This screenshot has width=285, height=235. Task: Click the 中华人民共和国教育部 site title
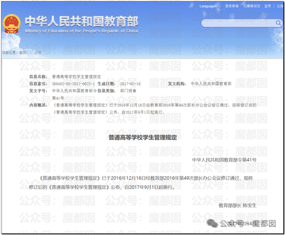coord(82,21)
